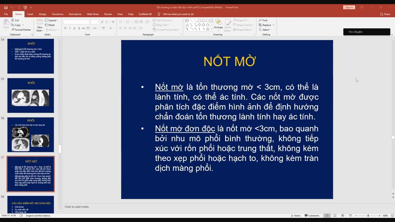The width and height of the screenshot is (395, 222).
Task: Select the triangle shape in shapes gallery
Action: tap(187, 25)
